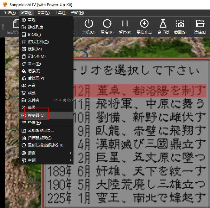Open the 工具(T) menu
Screen dimensions: 210x208
coord(60,13)
